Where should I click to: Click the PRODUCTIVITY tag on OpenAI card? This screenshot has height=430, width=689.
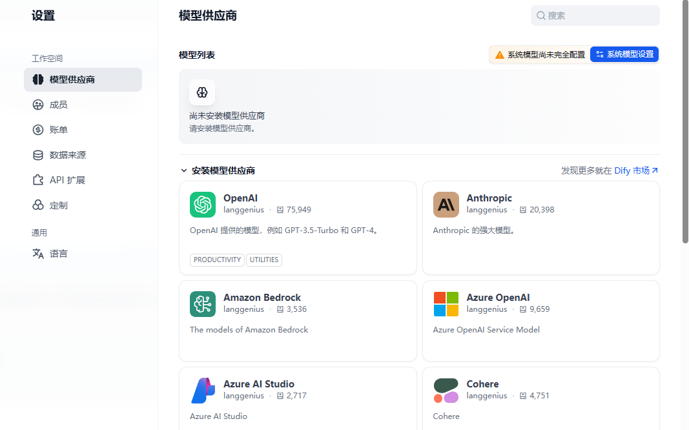click(x=217, y=260)
